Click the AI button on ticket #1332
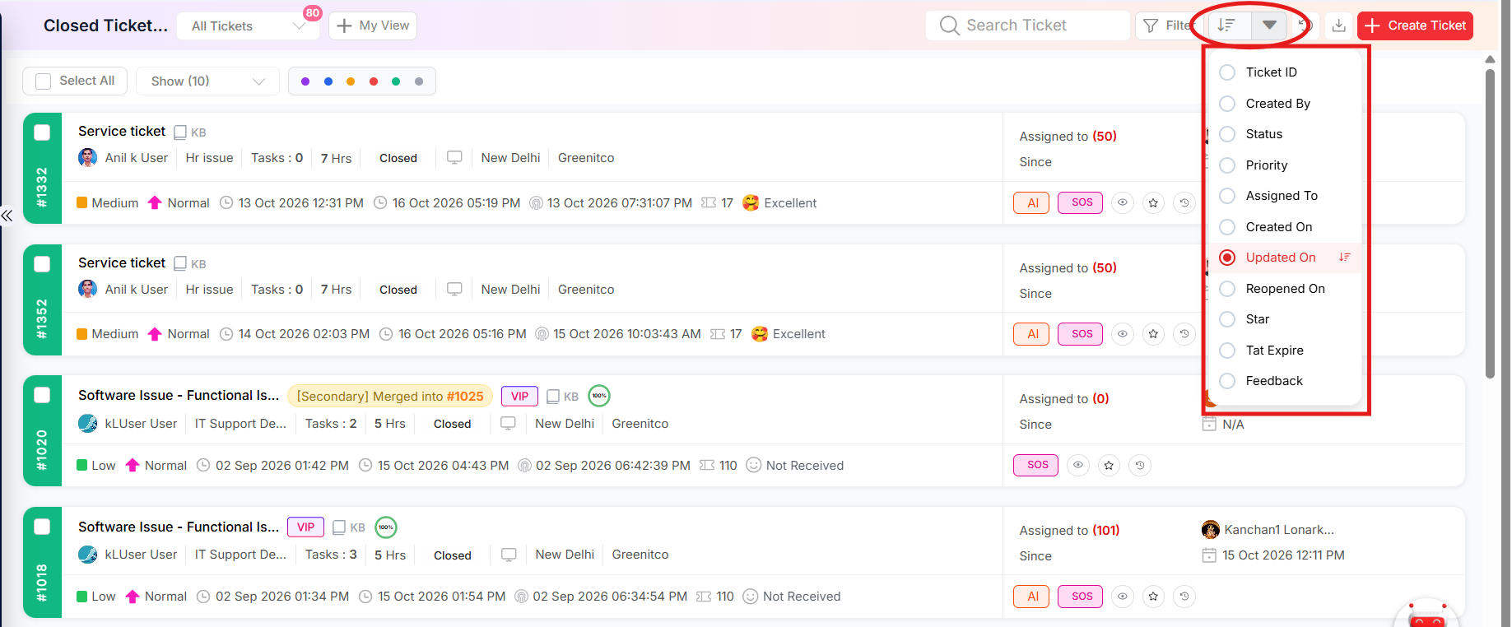 click(x=1031, y=202)
